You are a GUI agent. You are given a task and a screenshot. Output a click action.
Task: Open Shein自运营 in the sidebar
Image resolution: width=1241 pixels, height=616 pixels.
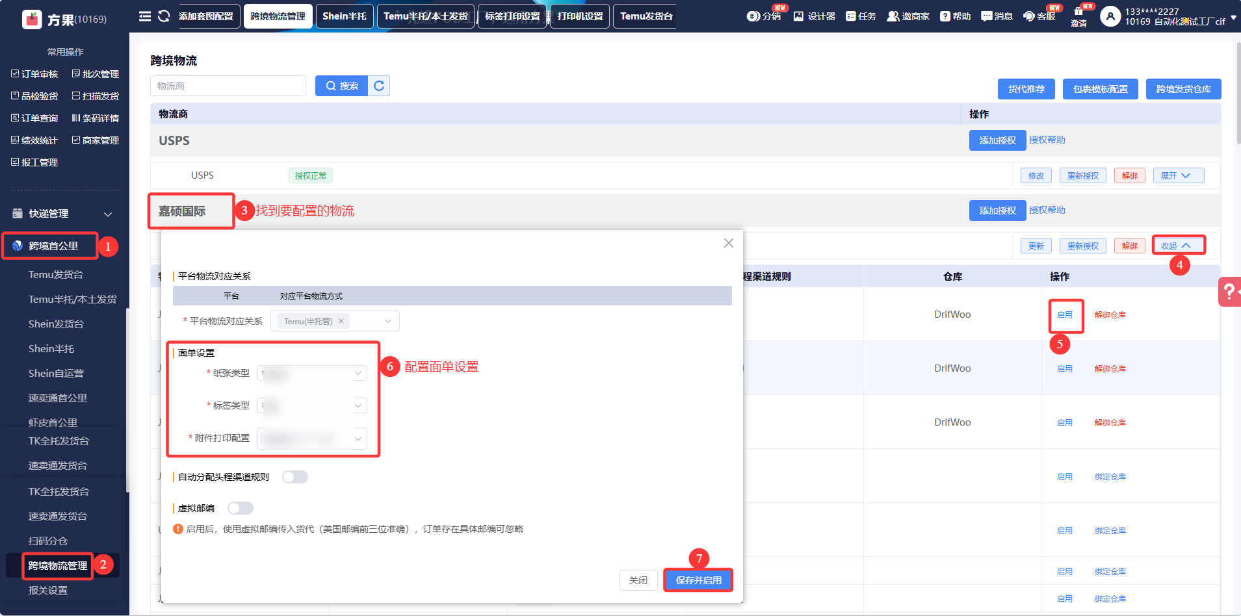coord(56,374)
